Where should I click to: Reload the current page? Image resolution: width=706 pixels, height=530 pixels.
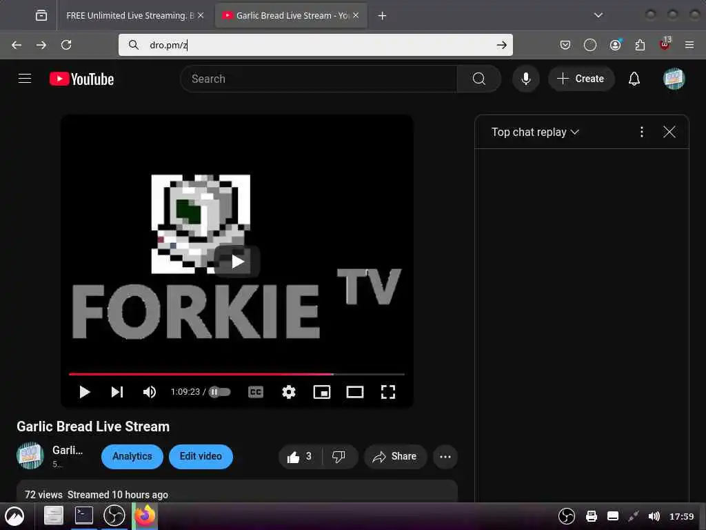[66, 45]
